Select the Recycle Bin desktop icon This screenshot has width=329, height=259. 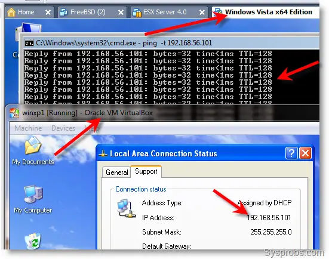click(x=33, y=240)
